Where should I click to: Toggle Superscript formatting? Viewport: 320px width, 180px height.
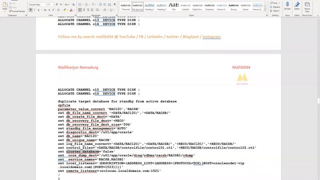(x=53, y=10)
